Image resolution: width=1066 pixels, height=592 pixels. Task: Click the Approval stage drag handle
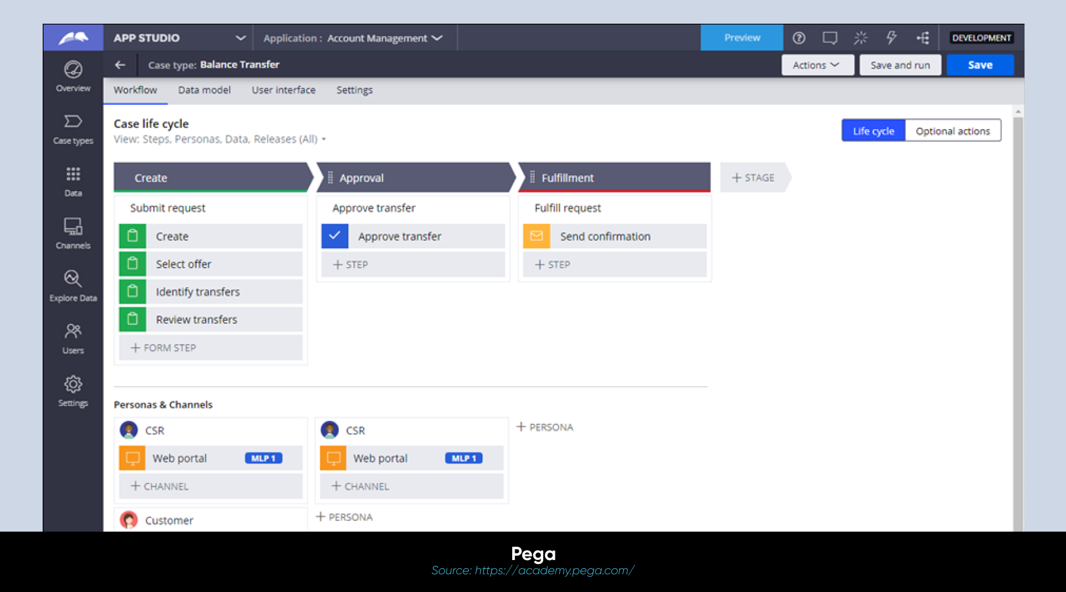click(330, 178)
